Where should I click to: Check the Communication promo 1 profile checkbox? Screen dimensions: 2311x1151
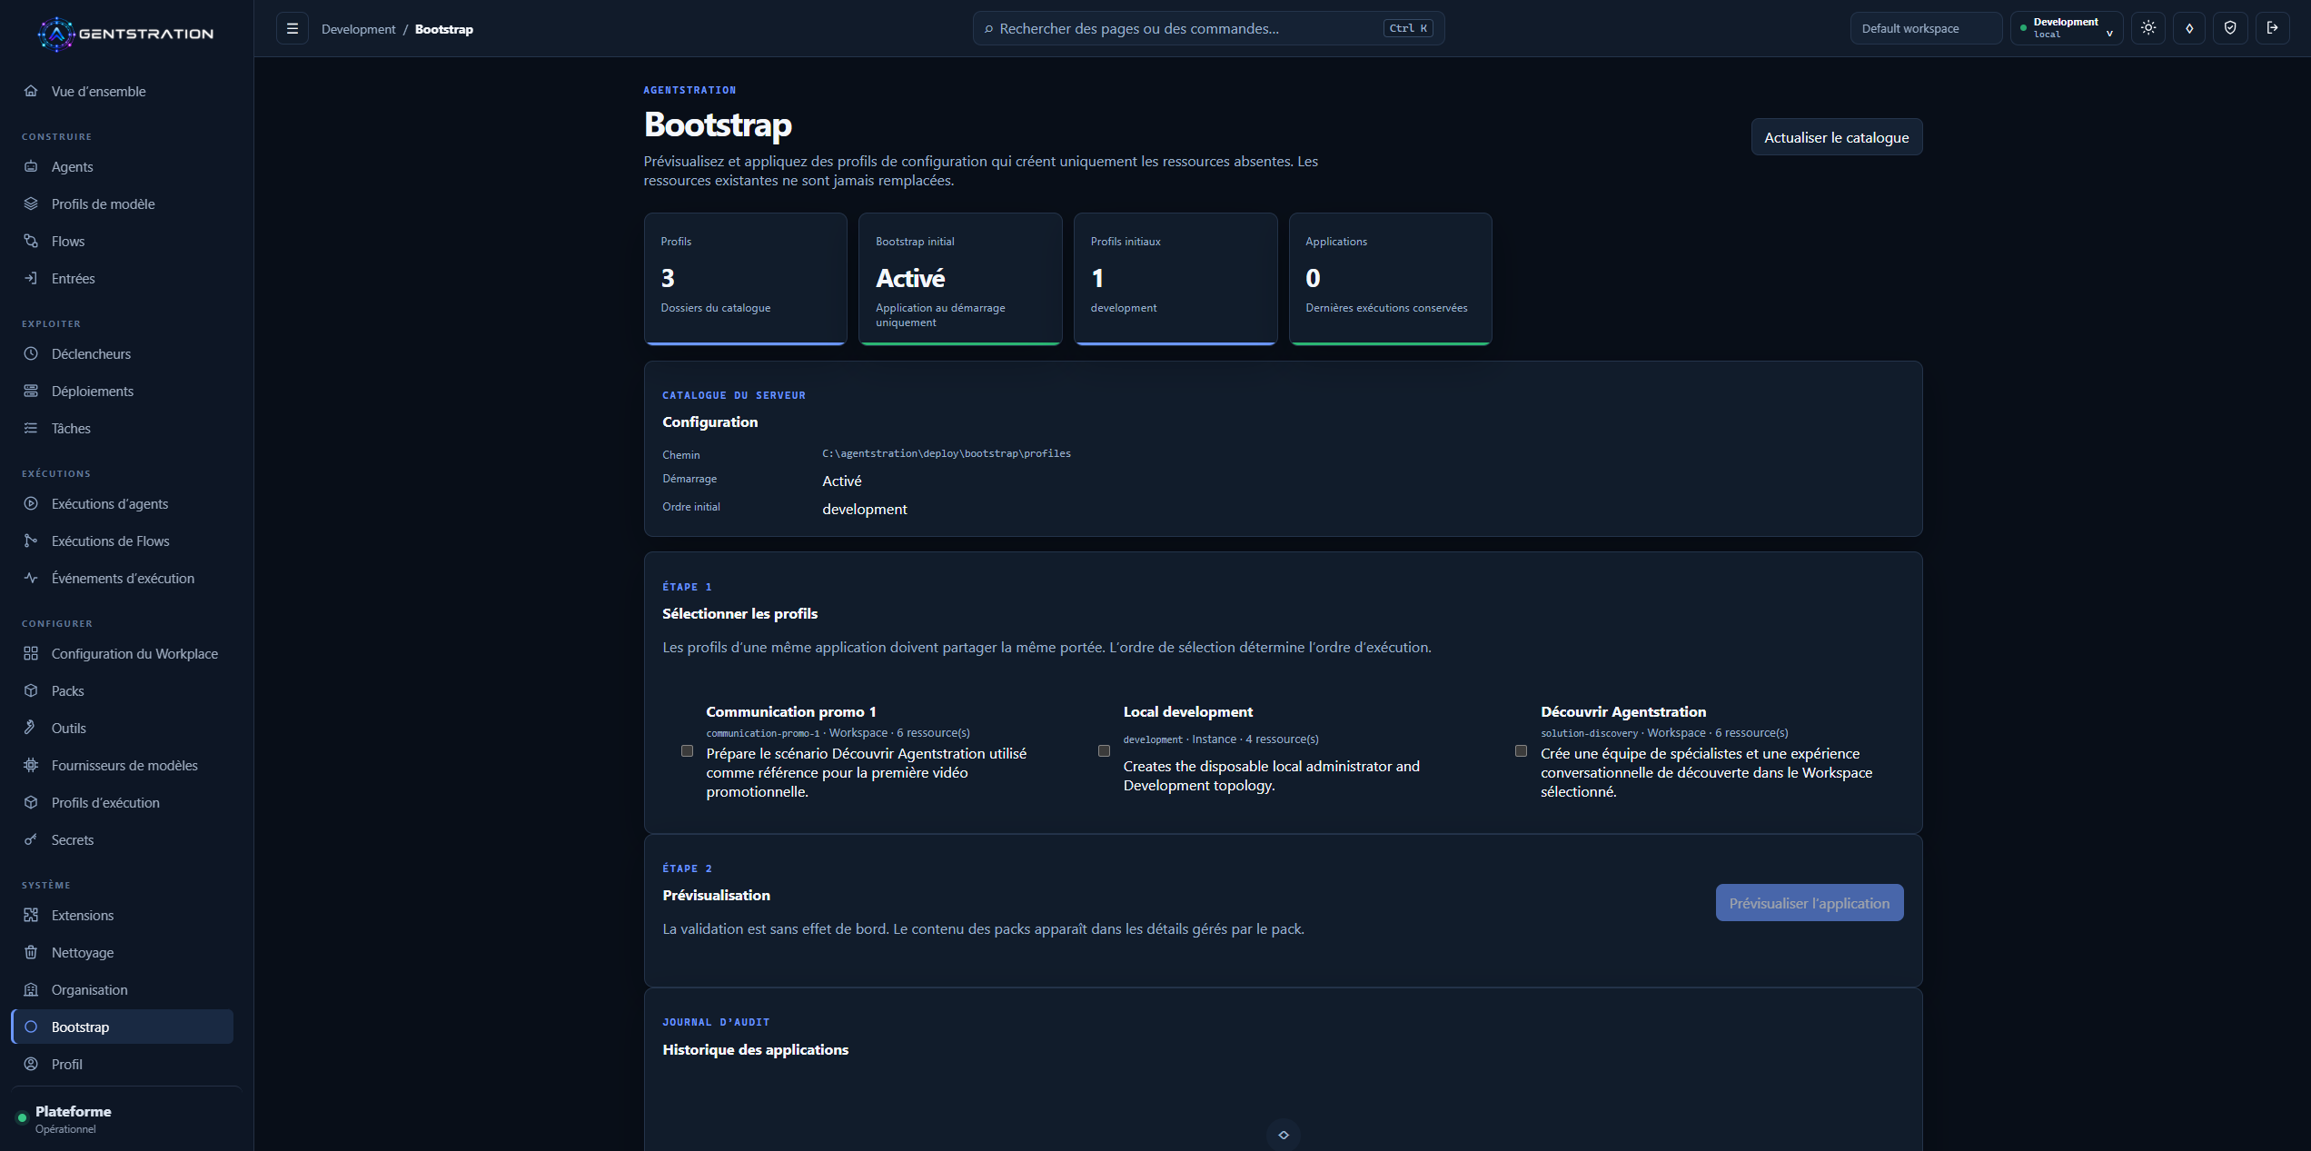(x=687, y=751)
